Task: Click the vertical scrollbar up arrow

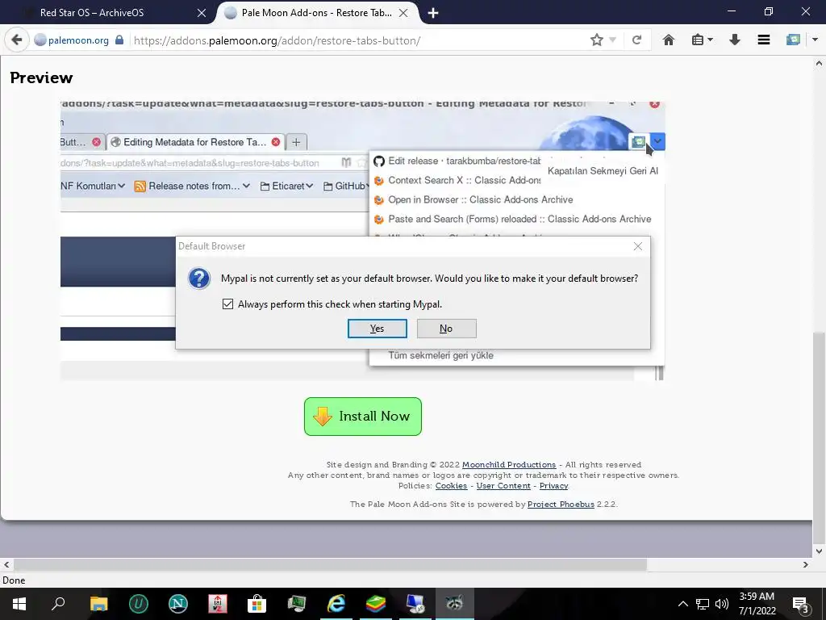Action: [819, 63]
